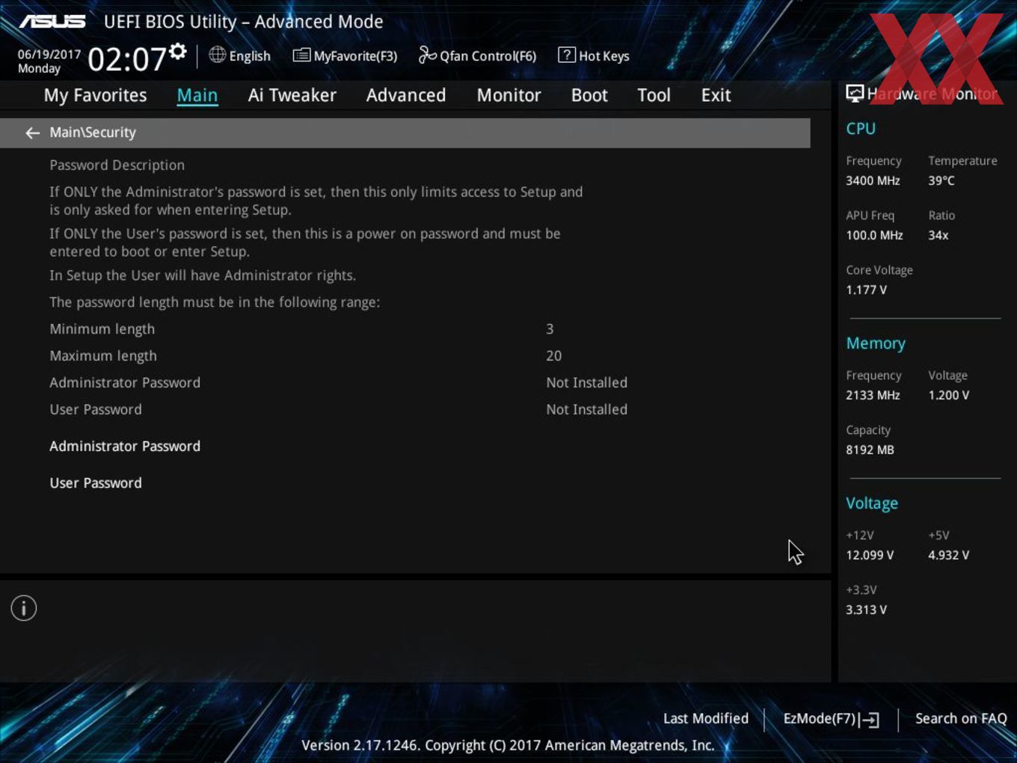Select the Main tab

[x=197, y=95]
